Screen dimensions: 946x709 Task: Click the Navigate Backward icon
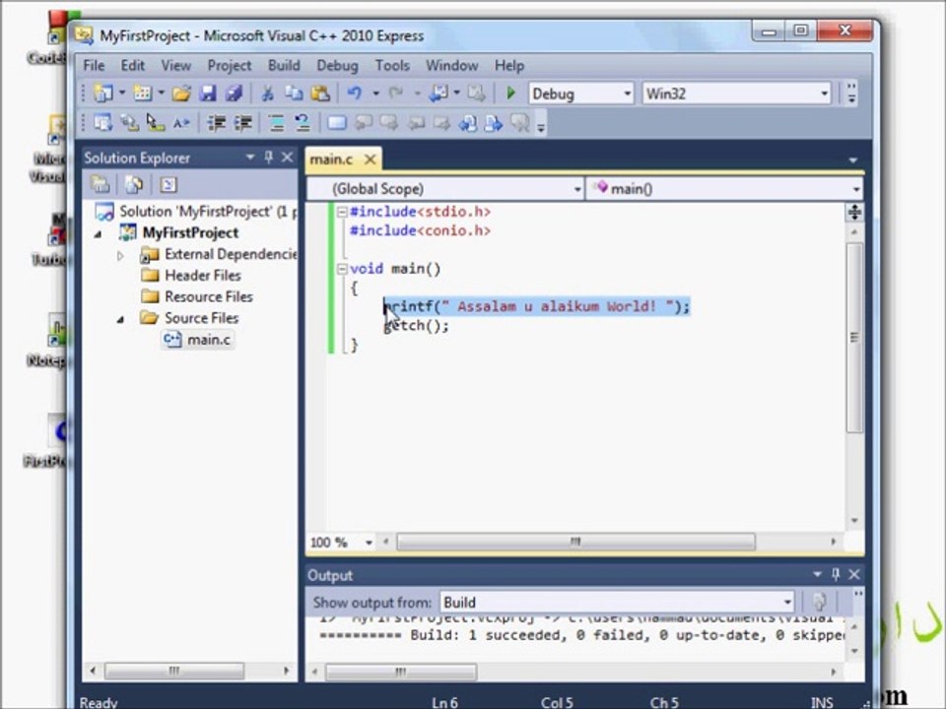click(438, 94)
